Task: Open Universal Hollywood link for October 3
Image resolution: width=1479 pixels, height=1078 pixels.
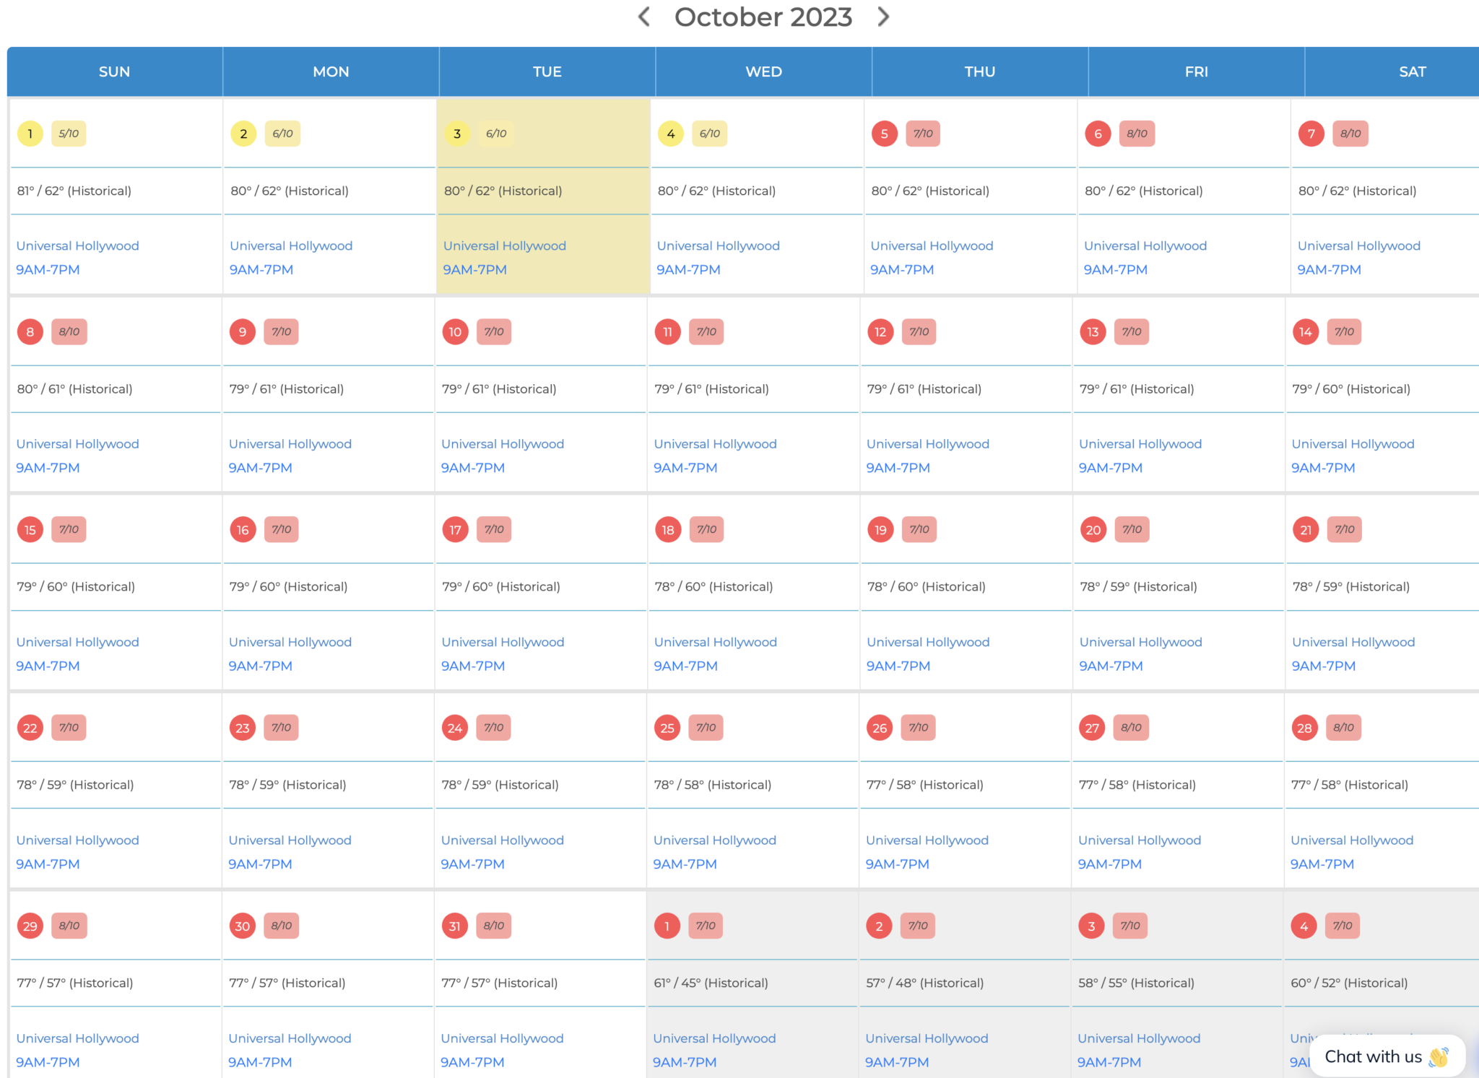Action: click(x=505, y=245)
